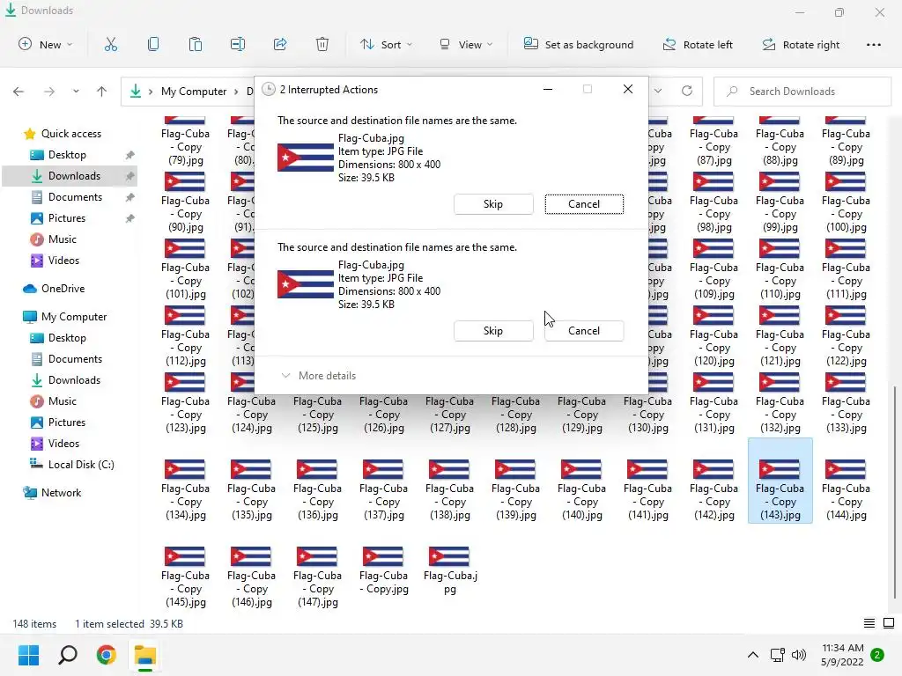The width and height of the screenshot is (902, 676).
Task: Open taskbar Search
Action: [67, 655]
